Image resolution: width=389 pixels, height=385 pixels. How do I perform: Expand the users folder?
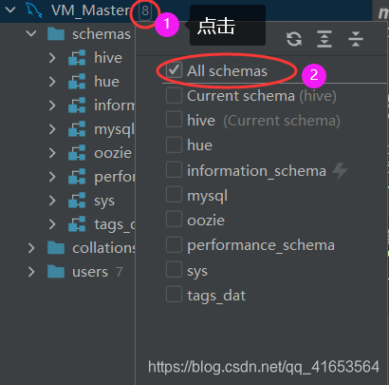click(x=31, y=272)
